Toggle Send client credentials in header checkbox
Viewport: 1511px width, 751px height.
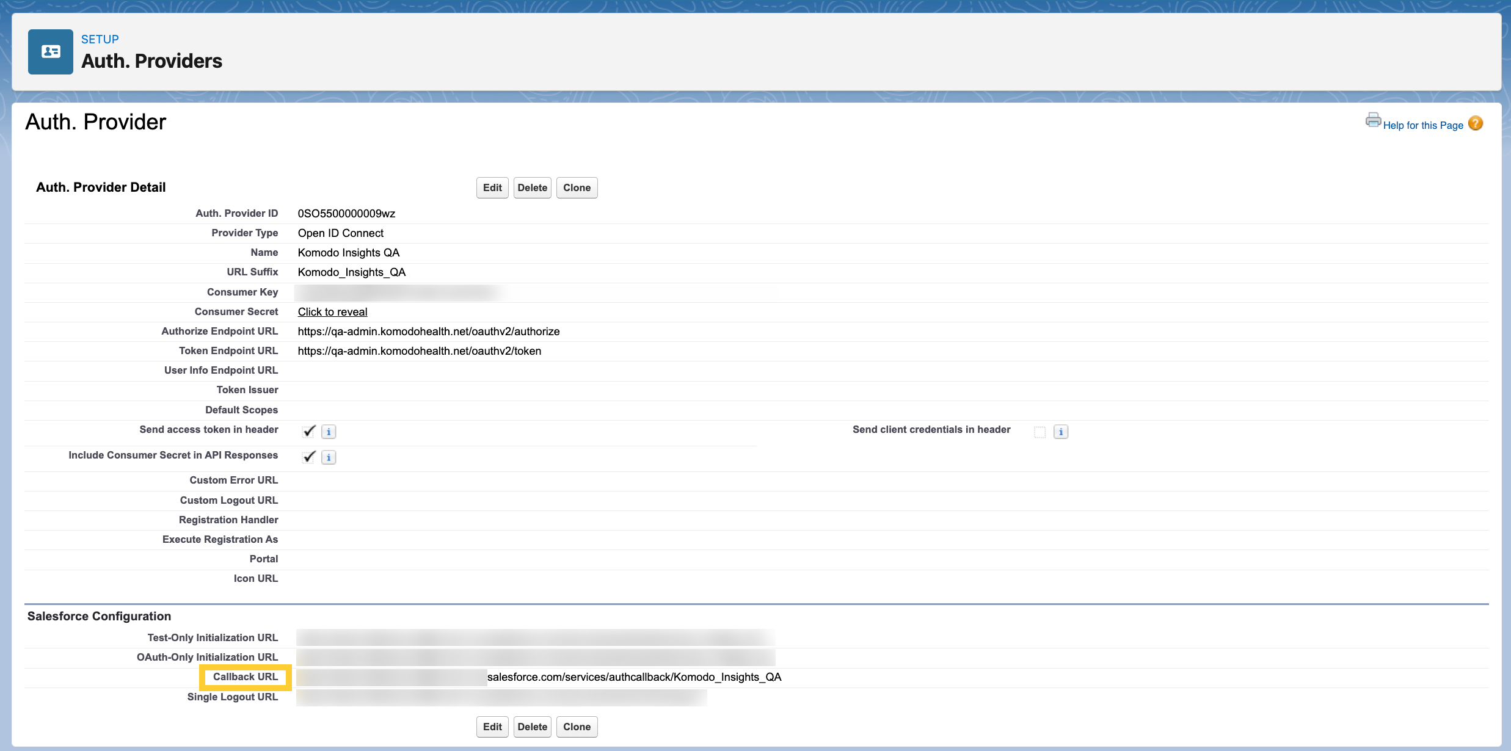(1039, 432)
